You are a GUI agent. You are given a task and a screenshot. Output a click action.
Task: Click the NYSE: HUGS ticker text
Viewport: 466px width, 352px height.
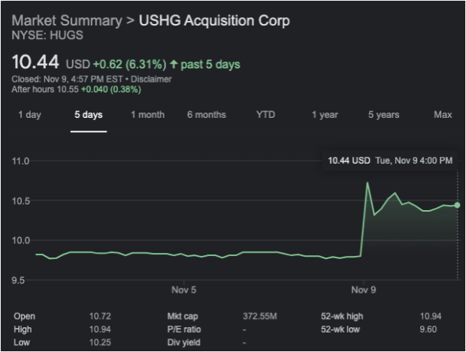[47, 35]
